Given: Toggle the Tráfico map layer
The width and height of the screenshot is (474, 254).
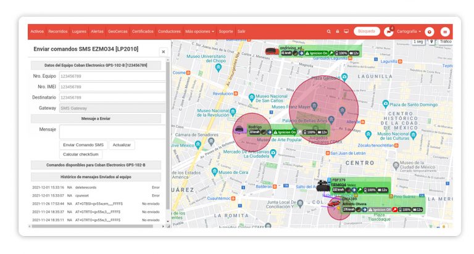Looking at the screenshot, I should pos(446,42).
